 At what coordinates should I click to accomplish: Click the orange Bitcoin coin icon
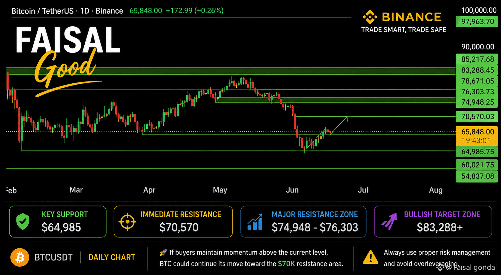(x=20, y=257)
